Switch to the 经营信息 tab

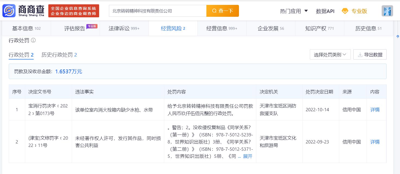(x=222, y=28)
